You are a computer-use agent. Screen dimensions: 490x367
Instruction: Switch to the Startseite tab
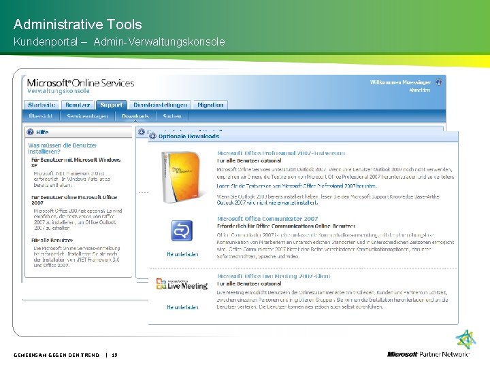tap(42, 105)
